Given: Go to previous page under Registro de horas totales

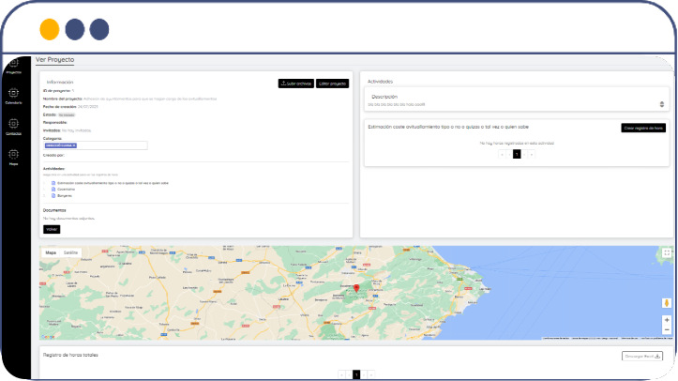Looking at the screenshot, I should click(x=349, y=374).
